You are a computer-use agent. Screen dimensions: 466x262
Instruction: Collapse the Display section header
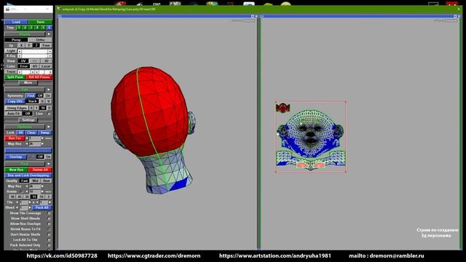25,34
